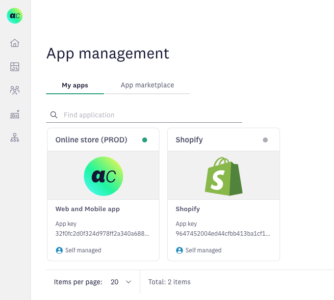Open the dashboard analytics sidebar icon
The width and height of the screenshot is (334, 300).
[x=15, y=67]
